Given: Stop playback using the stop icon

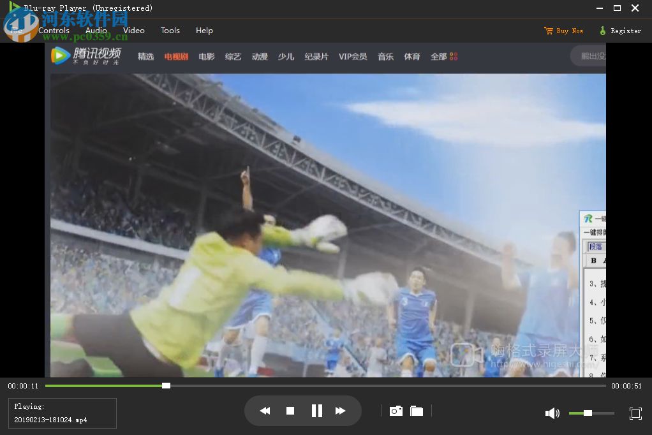Looking at the screenshot, I should click(290, 410).
